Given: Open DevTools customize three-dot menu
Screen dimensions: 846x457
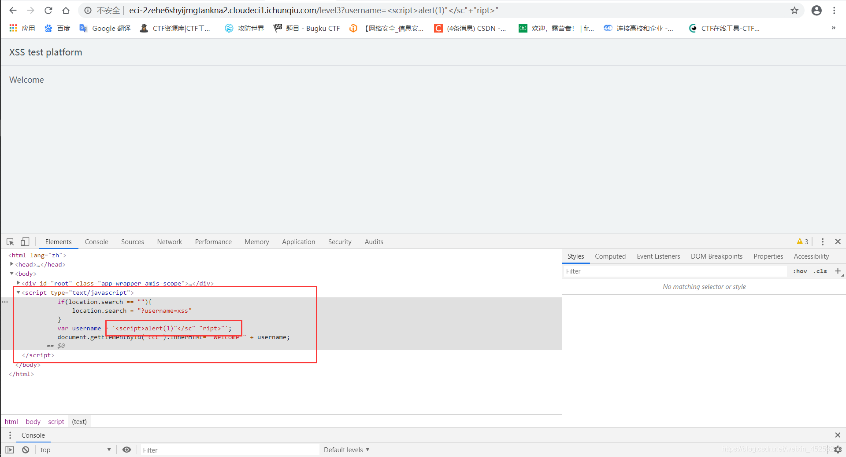Looking at the screenshot, I should [823, 241].
